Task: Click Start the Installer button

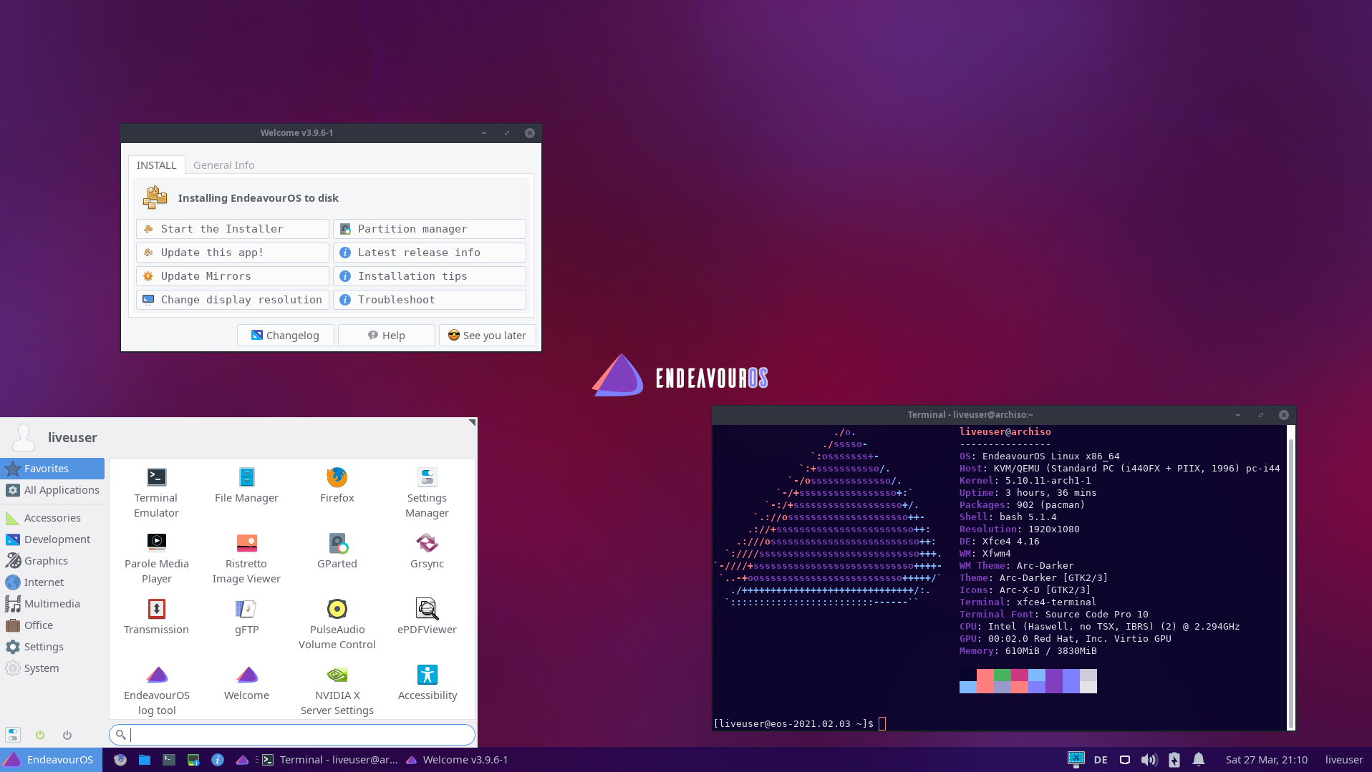Action: [233, 229]
